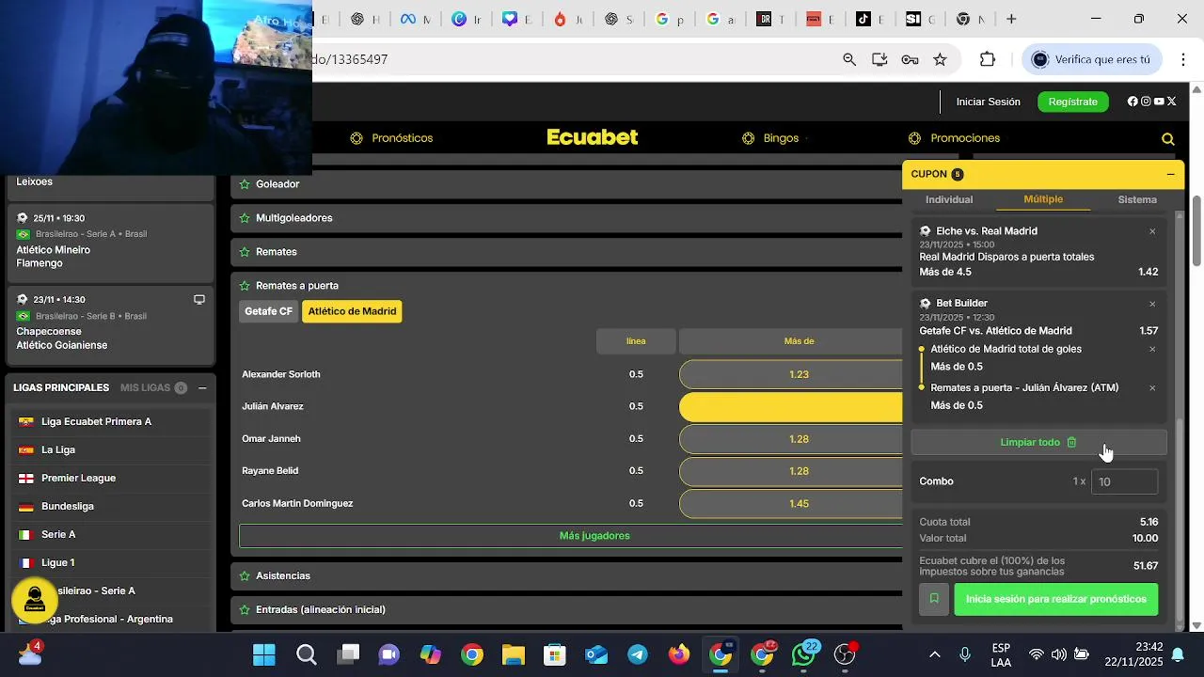Collapse the Cupón panel minus button
The image size is (1204, 677).
[x=1170, y=174]
